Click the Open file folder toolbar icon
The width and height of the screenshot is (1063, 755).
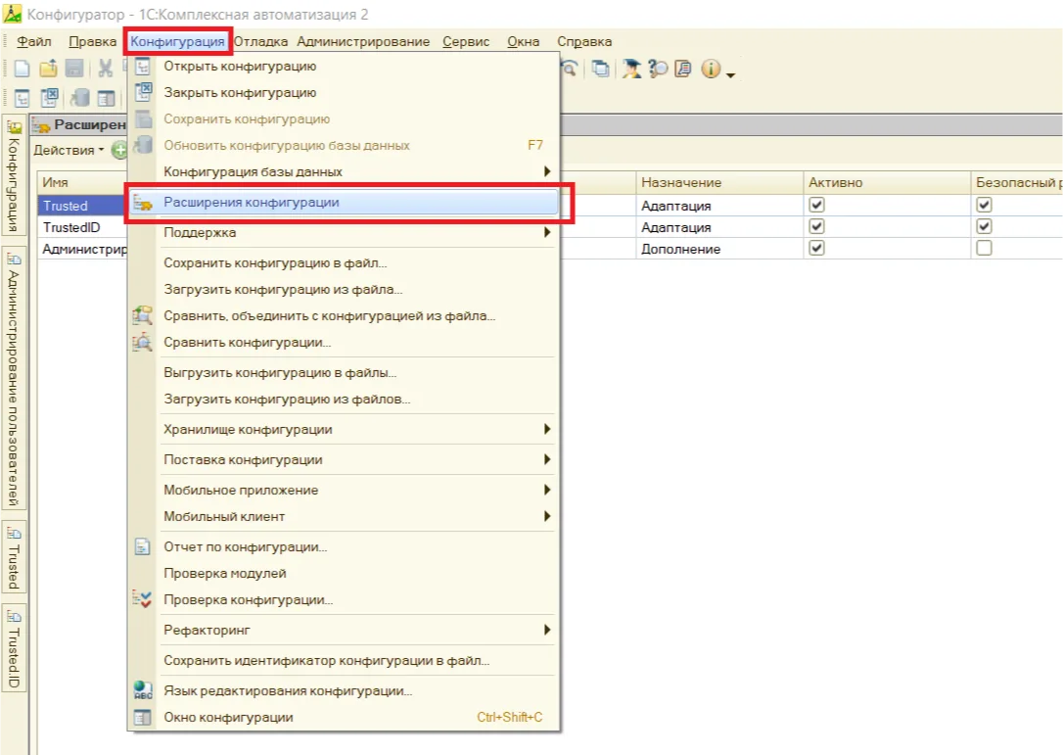48,69
